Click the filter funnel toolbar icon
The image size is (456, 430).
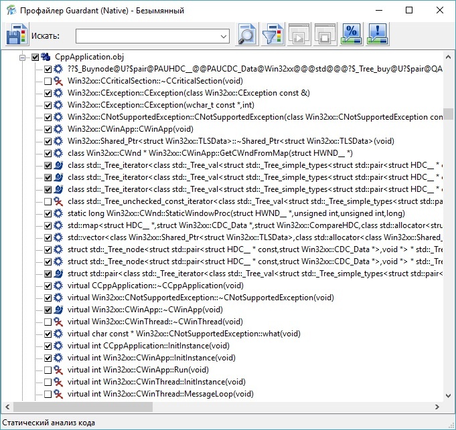click(x=272, y=35)
